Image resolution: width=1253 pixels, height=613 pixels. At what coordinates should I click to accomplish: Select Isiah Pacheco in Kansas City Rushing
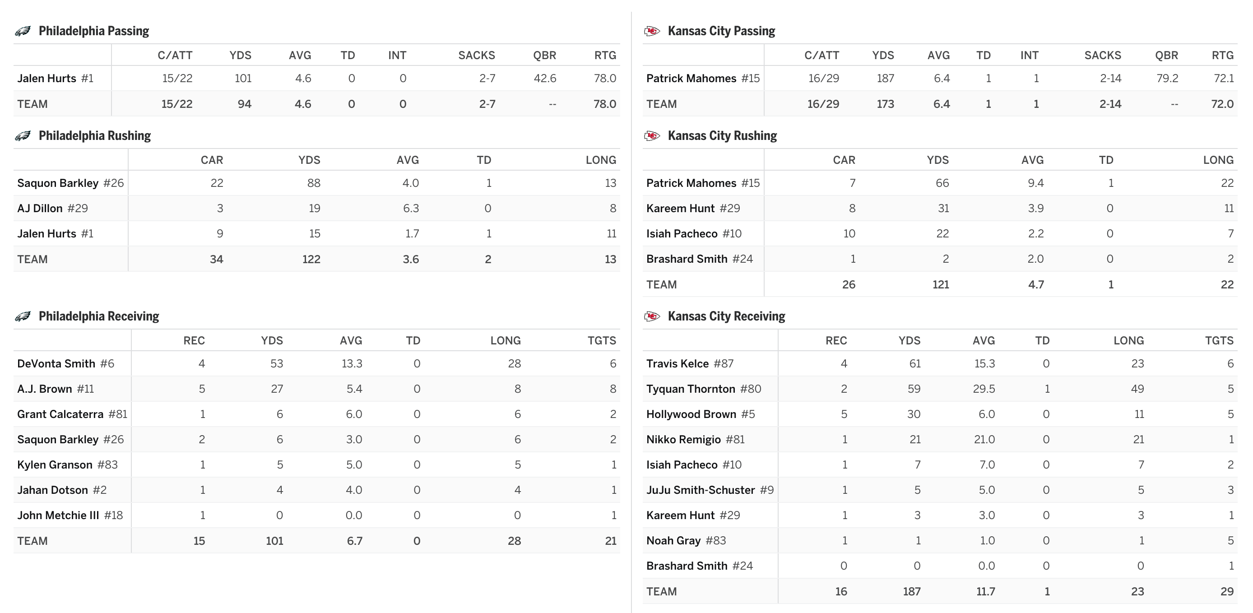click(682, 233)
